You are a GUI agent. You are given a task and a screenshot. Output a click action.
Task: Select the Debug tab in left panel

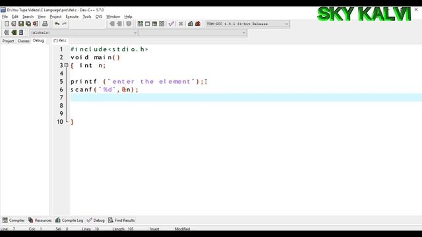click(38, 41)
